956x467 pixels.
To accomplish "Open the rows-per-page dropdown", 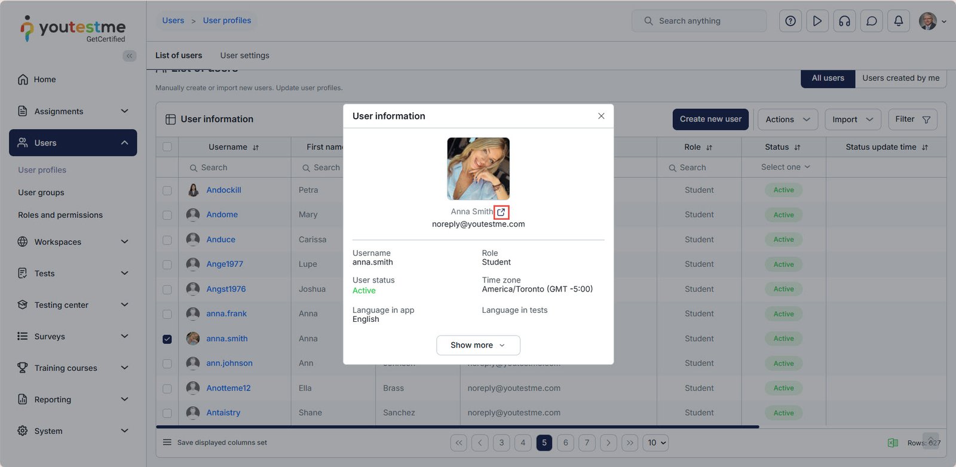I will (x=656, y=443).
